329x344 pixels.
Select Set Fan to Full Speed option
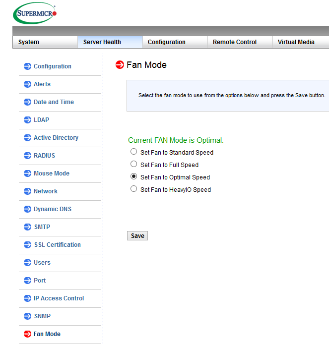click(133, 164)
